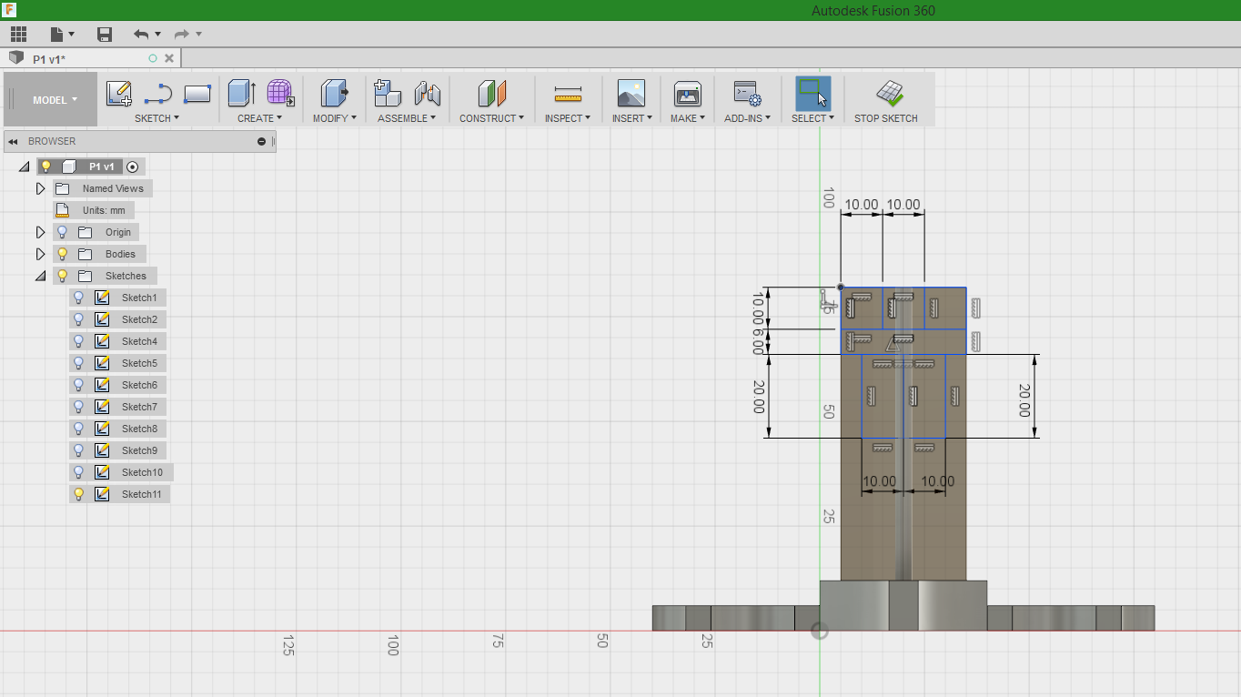The width and height of the screenshot is (1241, 697).
Task: Click the 6.00 dimension value
Action: pos(758,341)
